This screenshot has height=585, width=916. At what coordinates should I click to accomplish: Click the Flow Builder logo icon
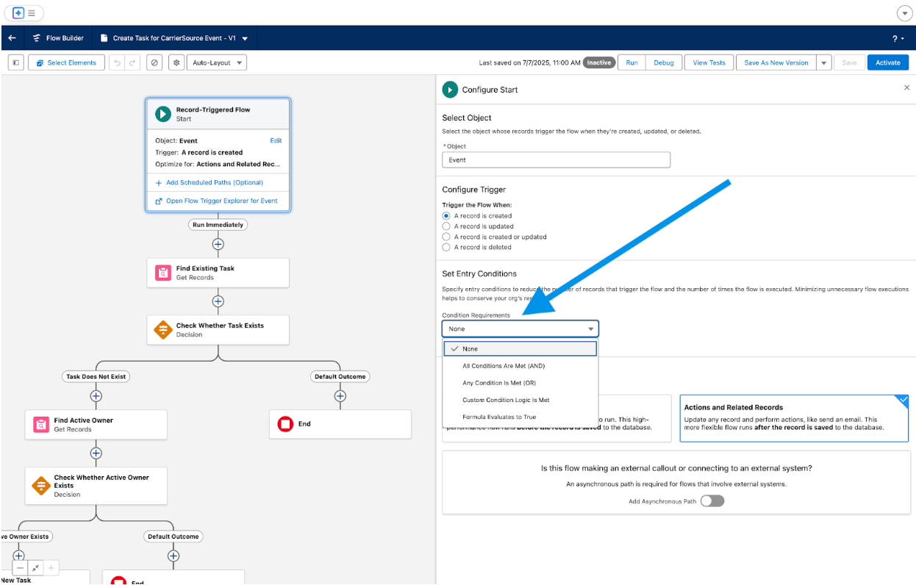click(x=36, y=38)
